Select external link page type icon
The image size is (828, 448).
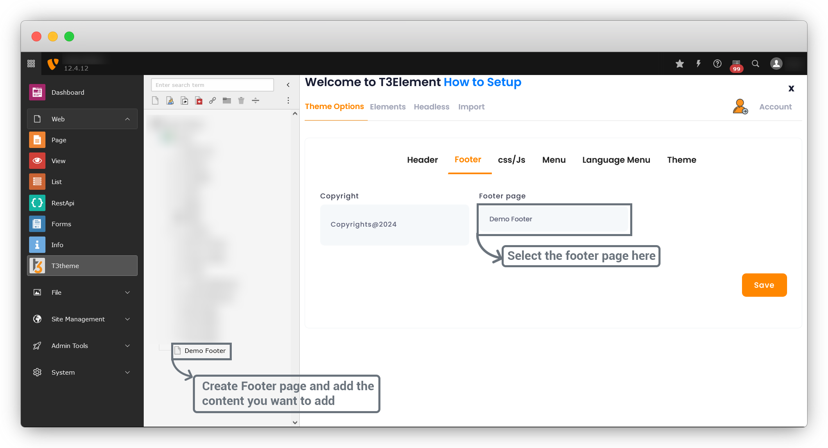coord(213,100)
